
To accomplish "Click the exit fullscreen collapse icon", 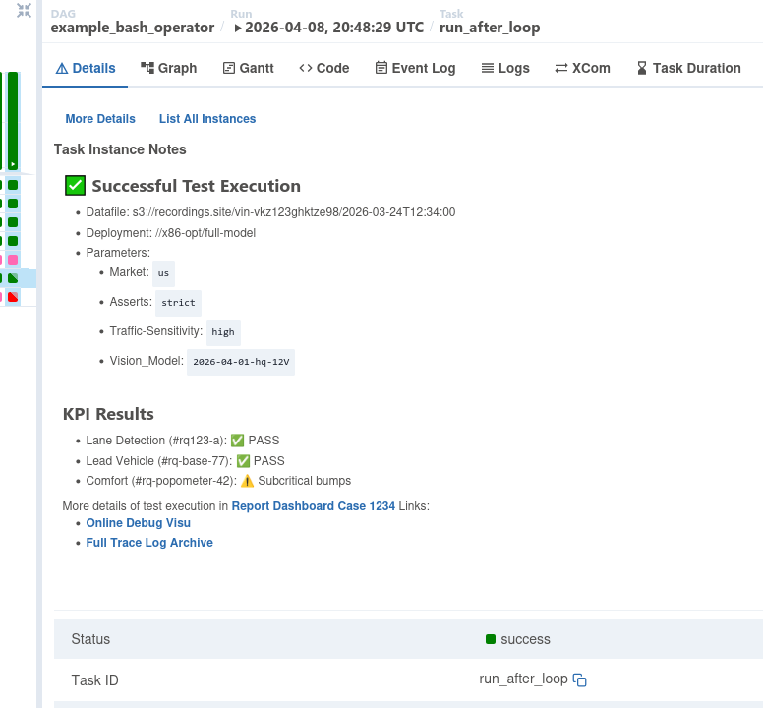I will click(x=24, y=10).
